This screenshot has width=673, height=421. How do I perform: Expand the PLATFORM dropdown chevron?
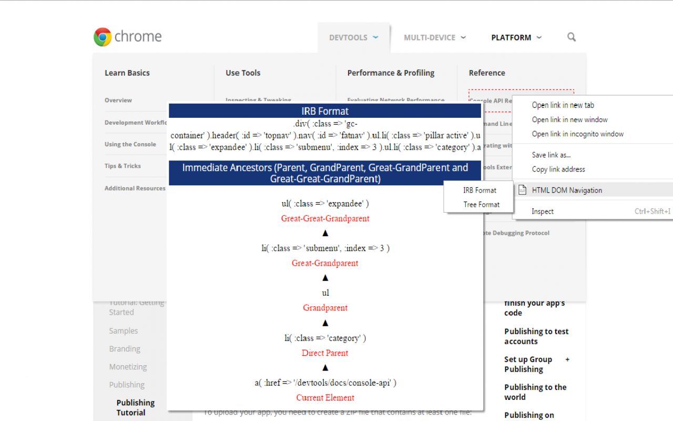(x=539, y=37)
